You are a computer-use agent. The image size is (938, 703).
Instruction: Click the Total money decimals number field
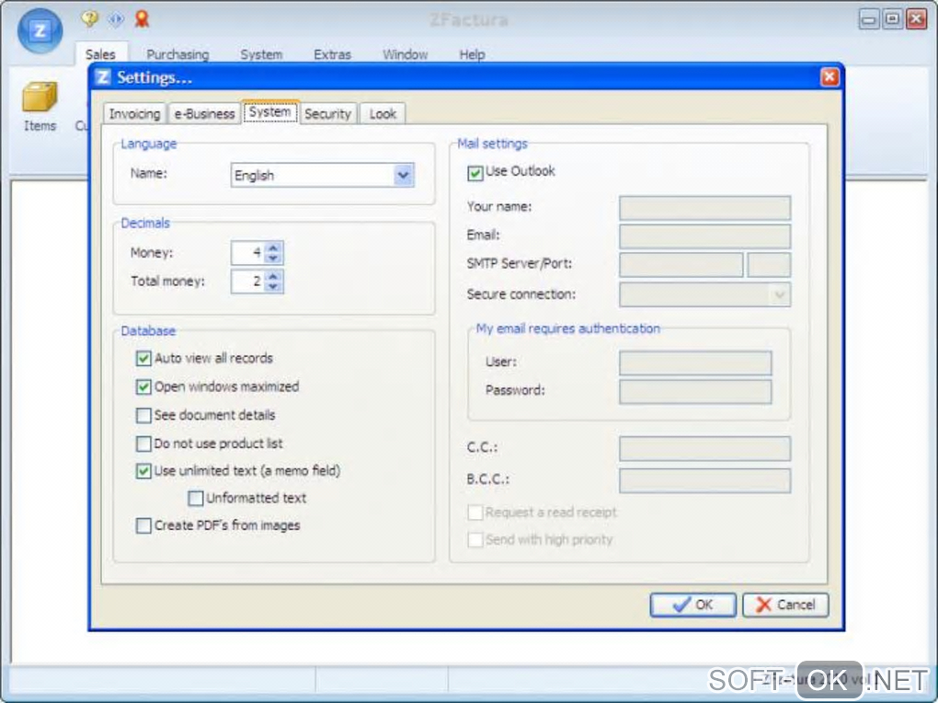[248, 282]
